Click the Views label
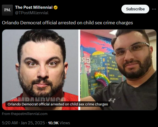The width and height of the screenshot is (158, 127). point(65,123)
